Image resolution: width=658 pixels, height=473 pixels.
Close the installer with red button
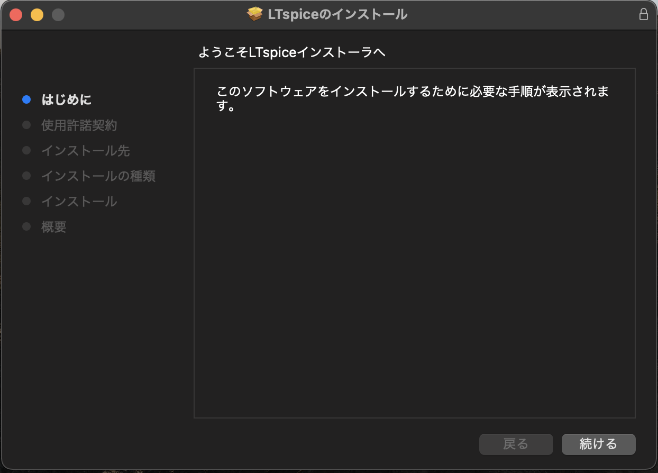16,15
